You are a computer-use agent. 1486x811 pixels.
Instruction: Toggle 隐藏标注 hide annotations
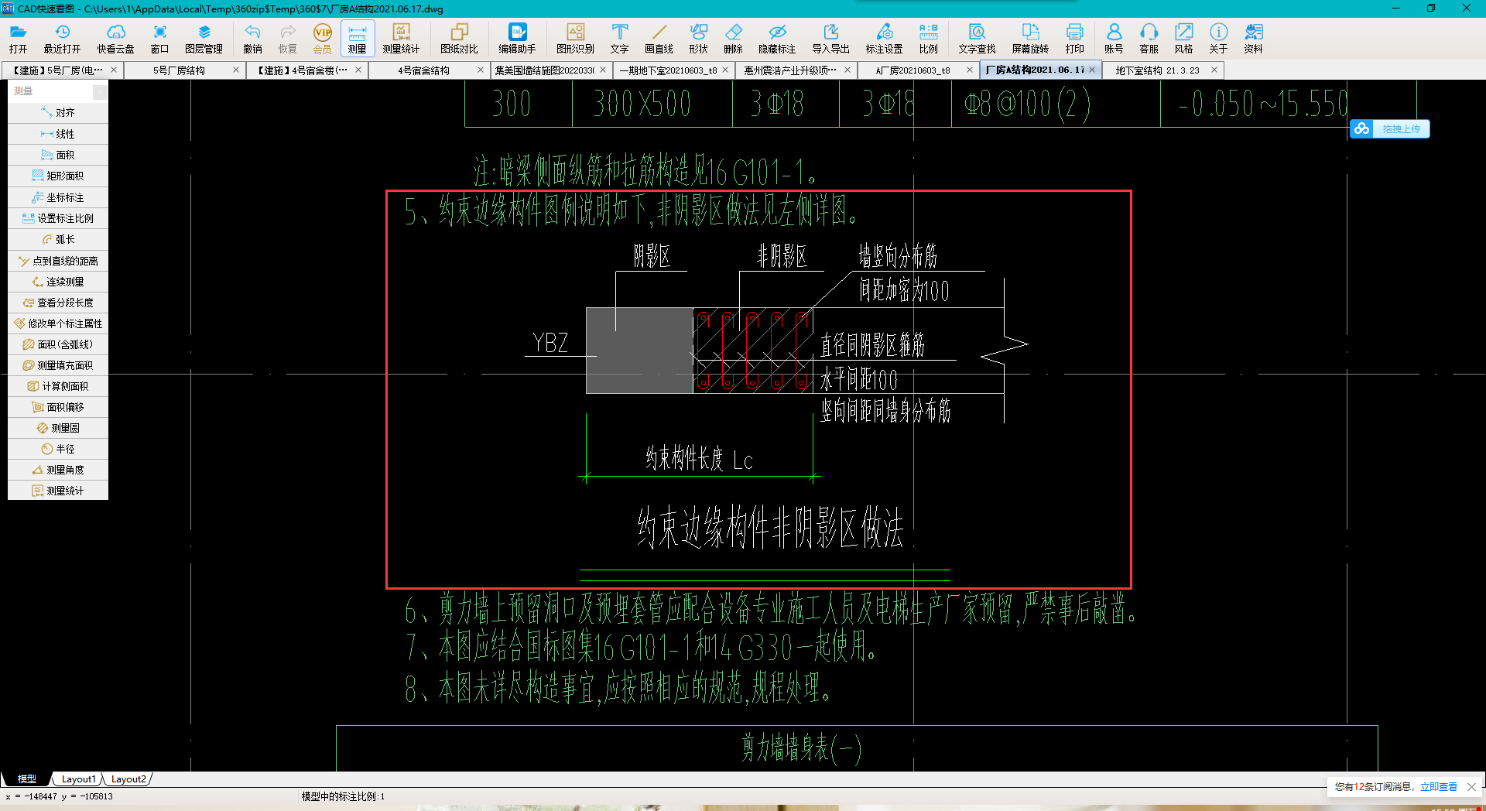point(777,38)
